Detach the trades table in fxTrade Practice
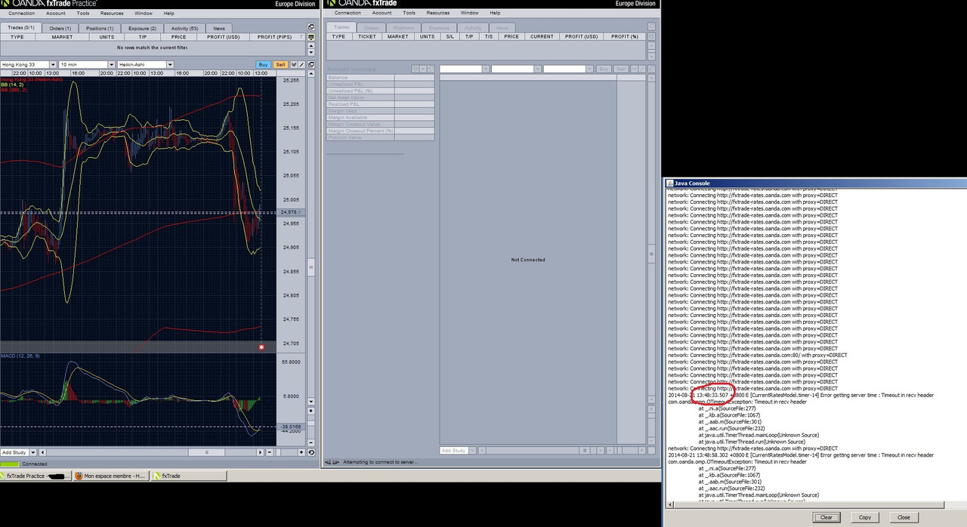This screenshot has height=527, width=967. 310,27
